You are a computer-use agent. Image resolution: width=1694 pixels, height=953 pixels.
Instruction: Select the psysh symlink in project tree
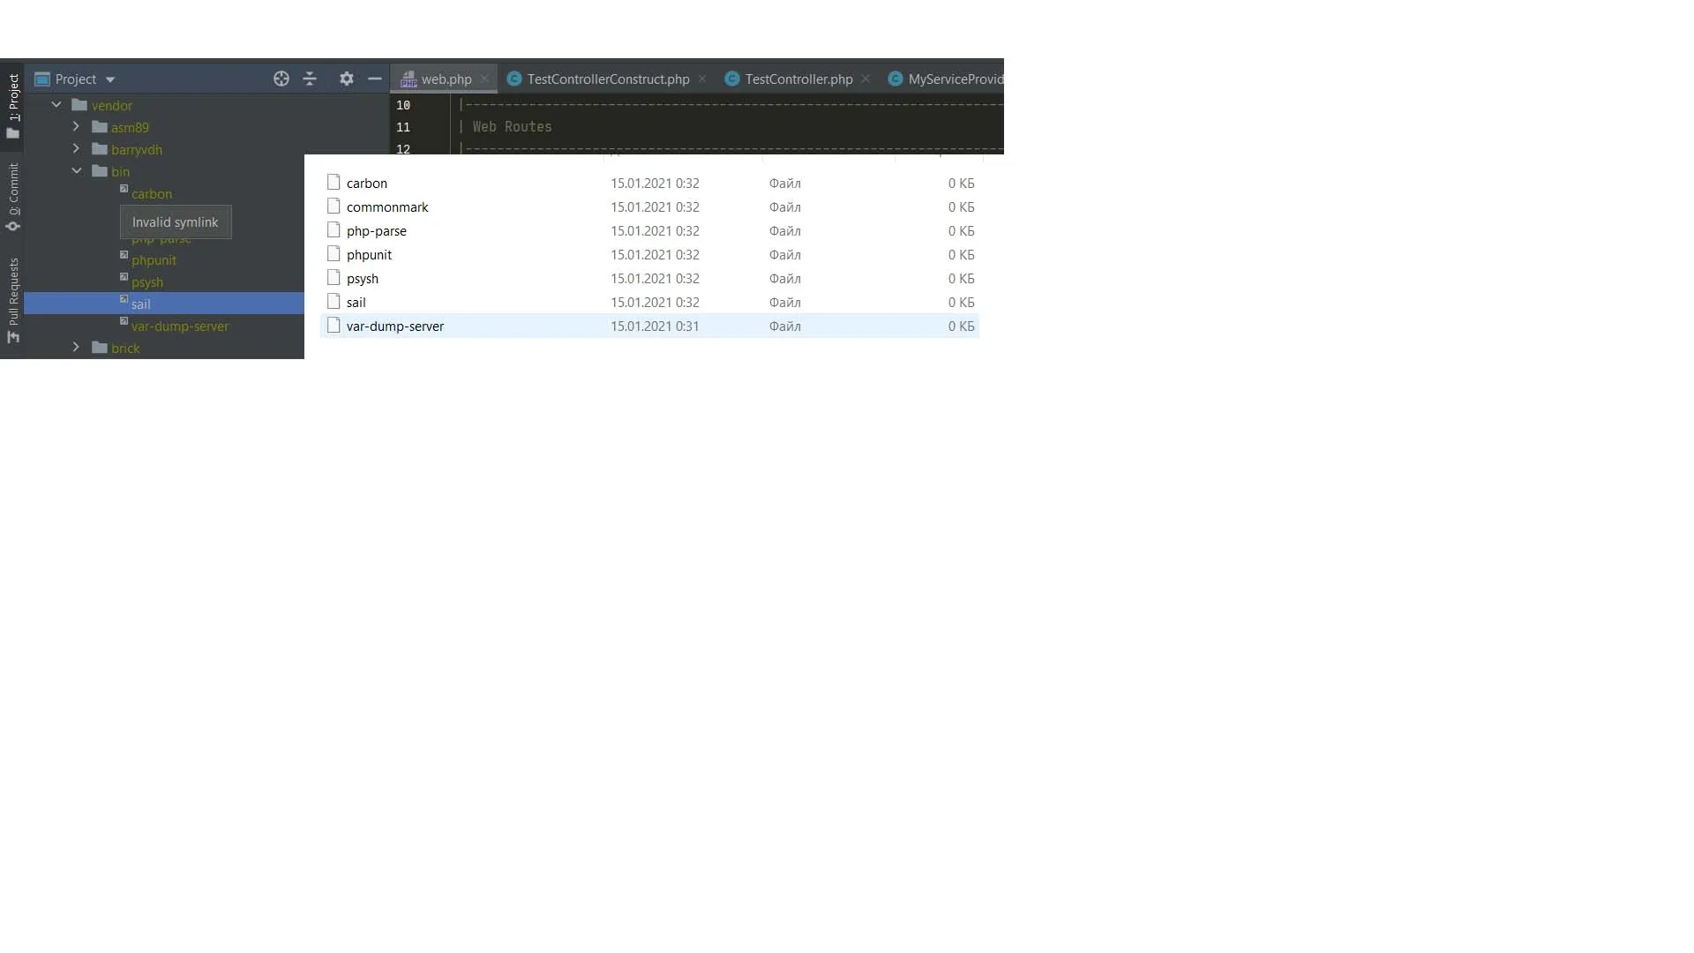pos(146,282)
